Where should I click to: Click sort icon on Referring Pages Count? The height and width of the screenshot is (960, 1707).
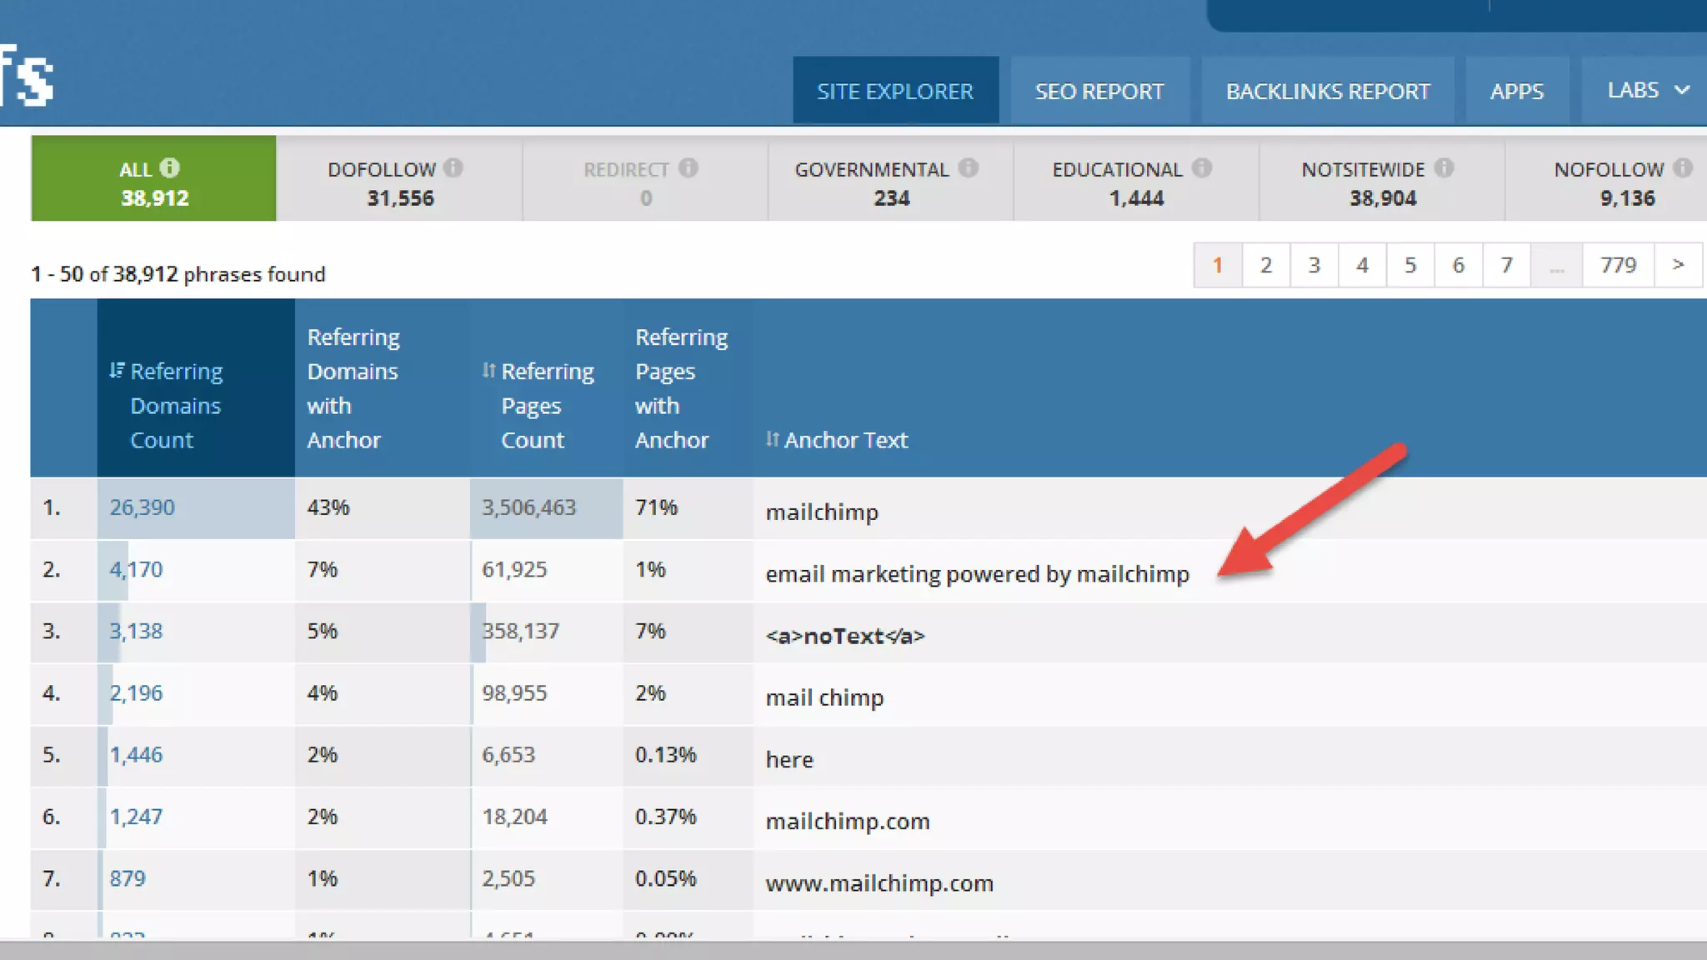[x=489, y=370]
